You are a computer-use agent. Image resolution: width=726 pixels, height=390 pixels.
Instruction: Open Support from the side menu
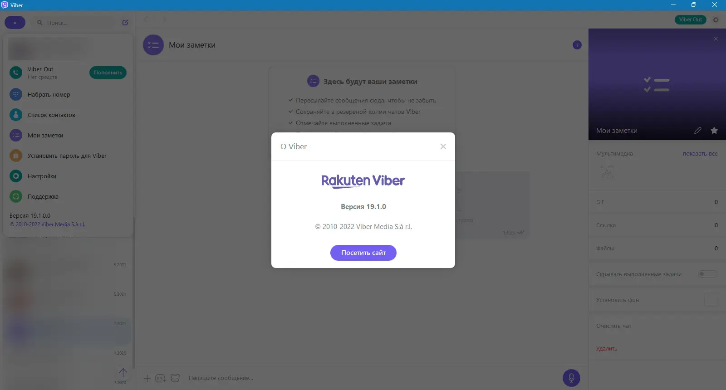(x=43, y=196)
